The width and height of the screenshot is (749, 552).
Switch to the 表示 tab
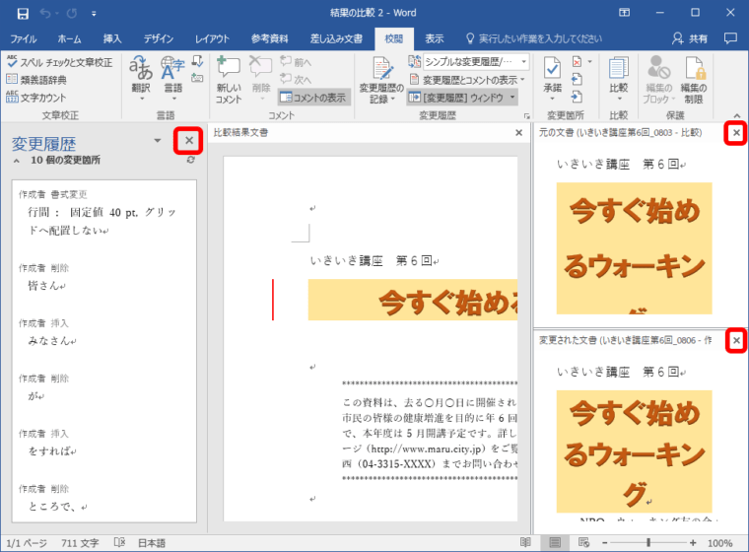click(435, 38)
